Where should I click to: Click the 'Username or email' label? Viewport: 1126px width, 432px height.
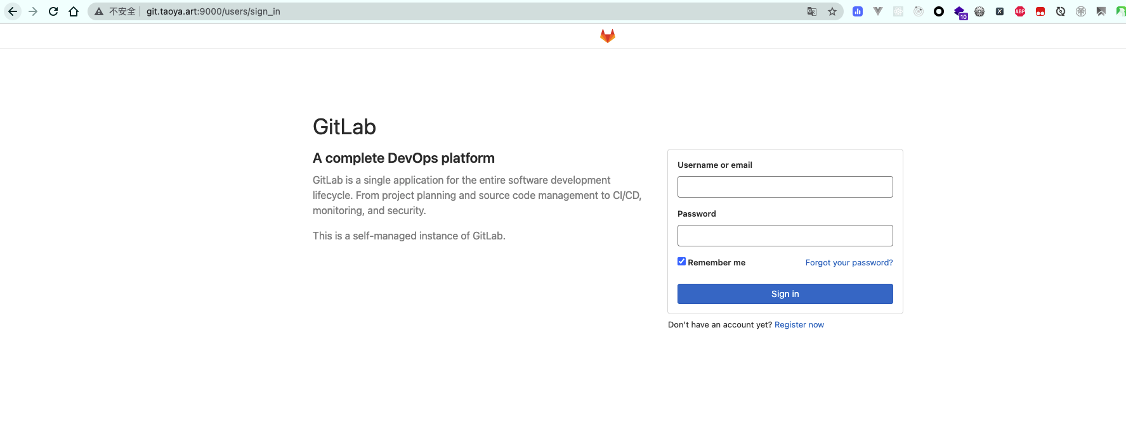(x=715, y=165)
